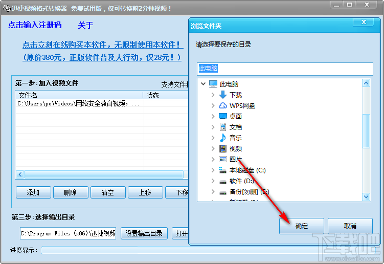Click the 图片 pictures icon

(223, 159)
